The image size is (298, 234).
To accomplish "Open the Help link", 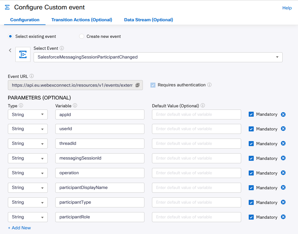I will (287, 8).
